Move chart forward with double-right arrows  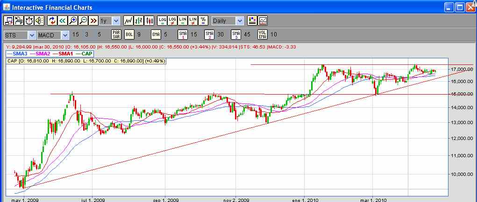tap(94, 21)
